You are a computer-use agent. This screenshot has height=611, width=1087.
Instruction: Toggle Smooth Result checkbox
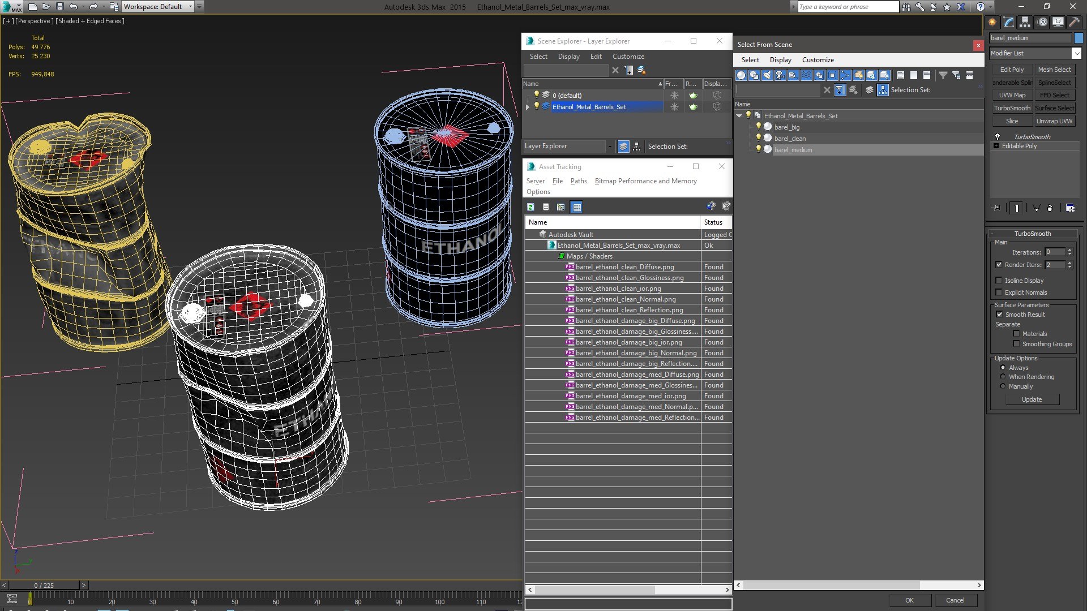click(1000, 315)
